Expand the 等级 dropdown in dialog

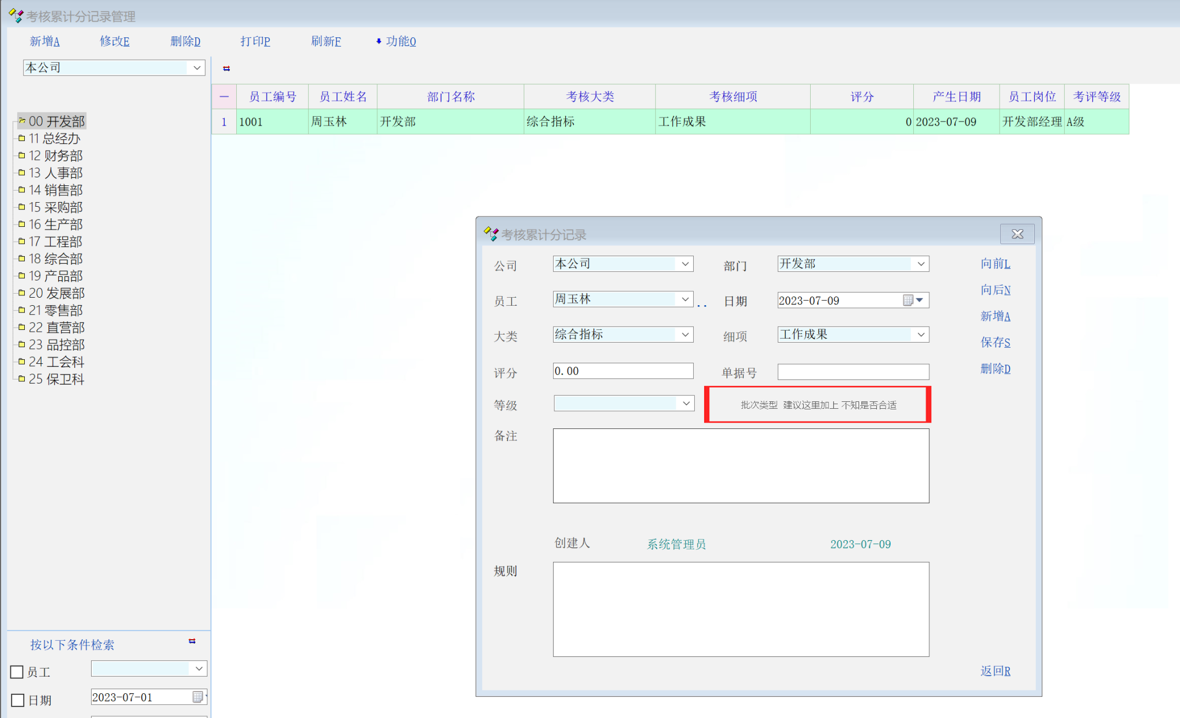686,404
